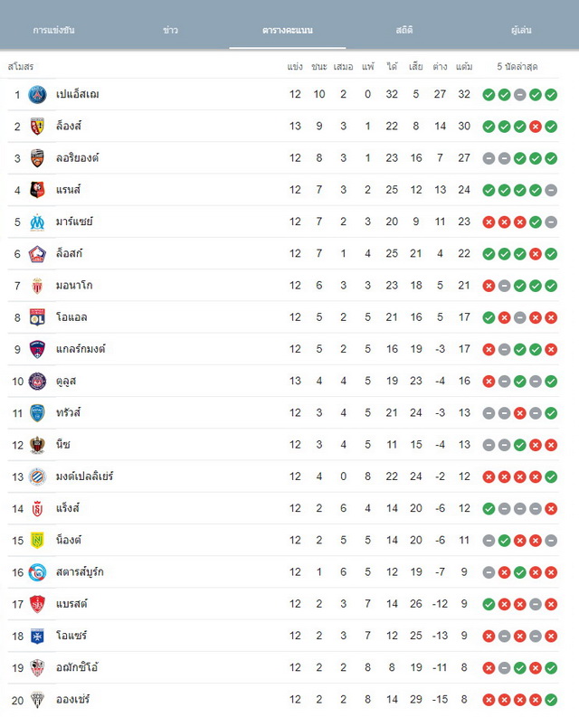
Task: Open the ผู้เล่น players tab
Action: point(521,30)
